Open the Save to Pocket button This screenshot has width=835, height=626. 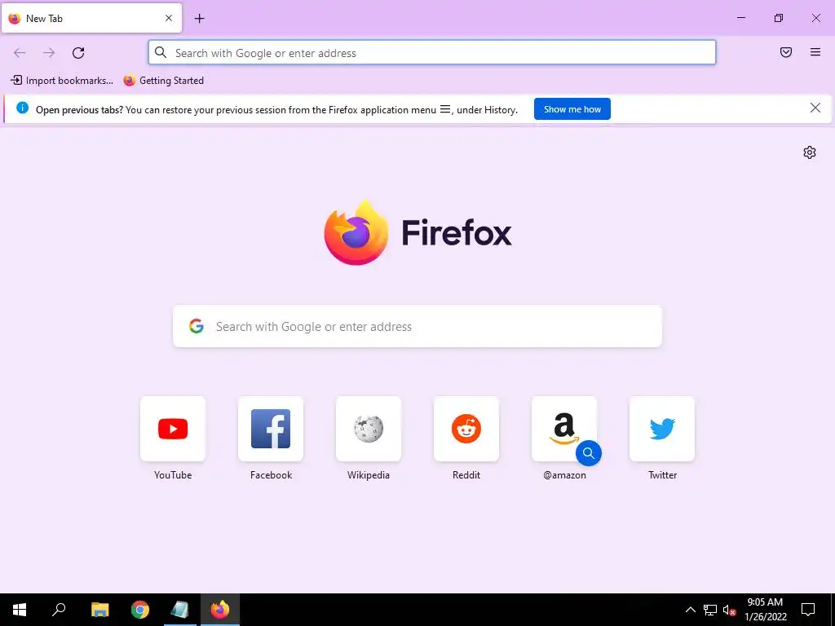pyautogui.click(x=786, y=52)
